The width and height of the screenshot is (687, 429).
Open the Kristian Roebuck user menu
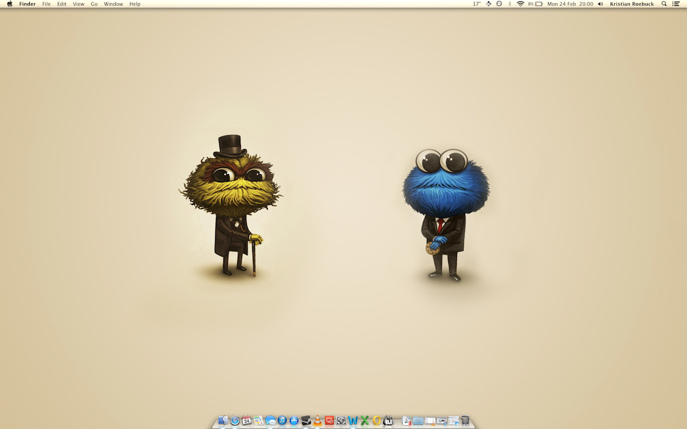[632, 4]
